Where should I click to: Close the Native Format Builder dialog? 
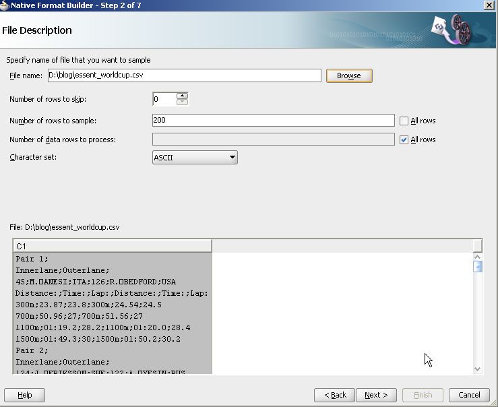click(x=489, y=5)
